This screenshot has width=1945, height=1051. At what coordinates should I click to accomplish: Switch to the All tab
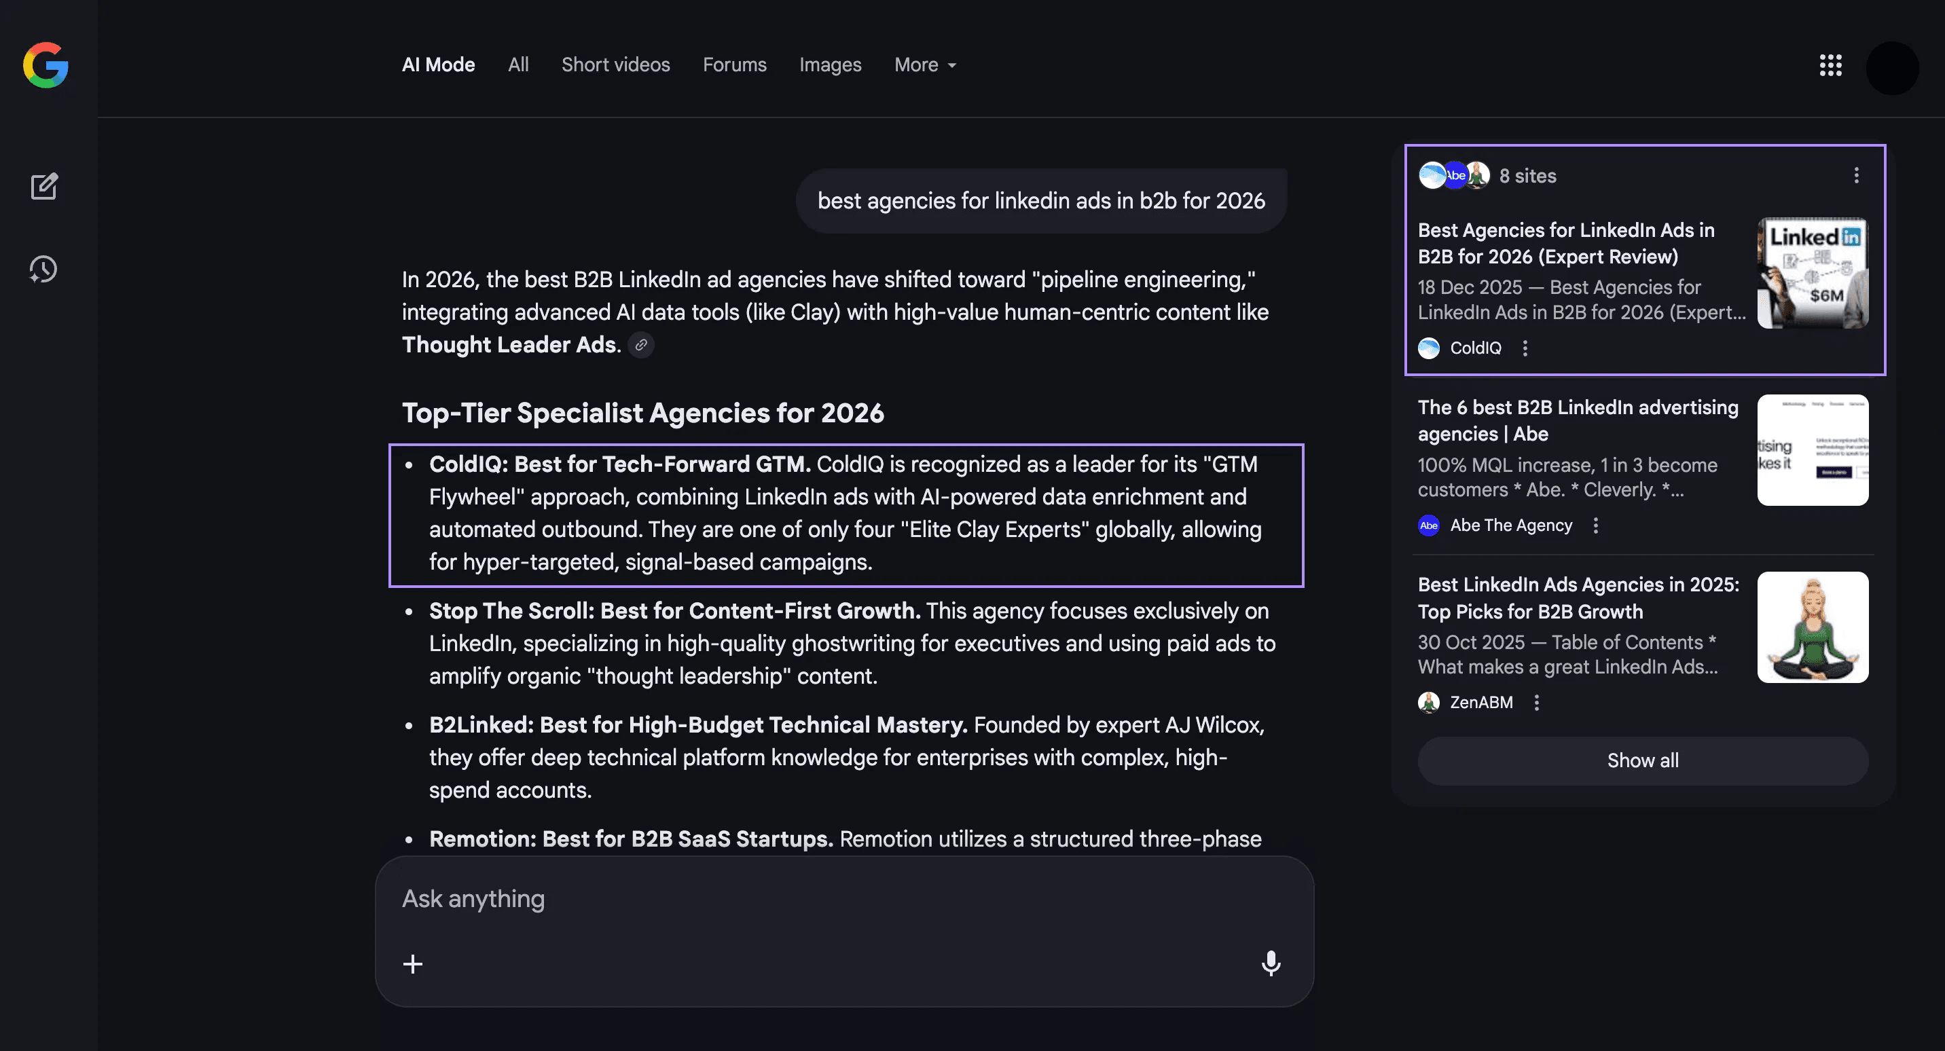pyautogui.click(x=518, y=65)
